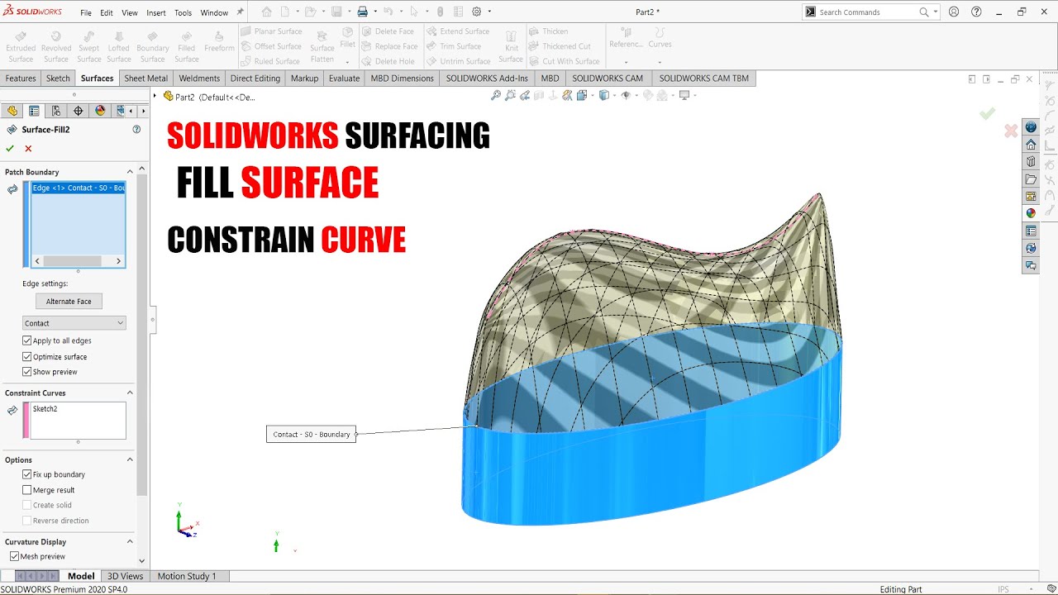Toggle Optimize surface checkbox
The image size is (1058, 595).
(x=27, y=357)
